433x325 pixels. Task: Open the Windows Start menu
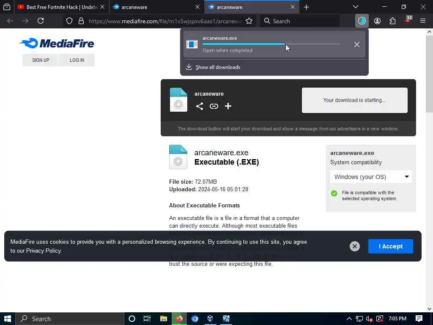coord(8,319)
